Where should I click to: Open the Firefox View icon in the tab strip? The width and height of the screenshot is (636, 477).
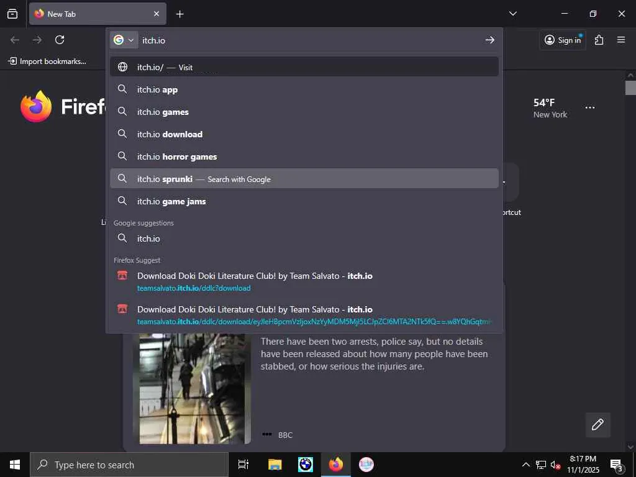[x=12, y=14]
